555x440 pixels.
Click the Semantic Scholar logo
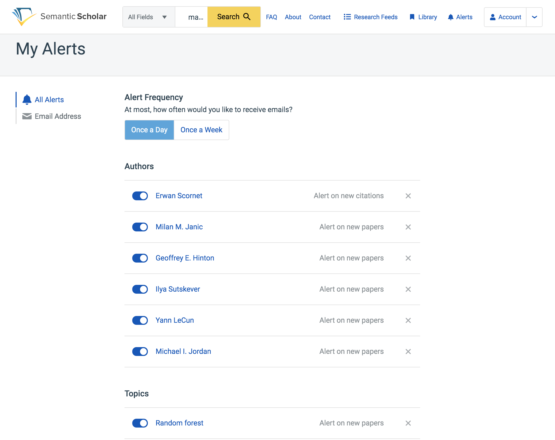pos(59,17)
